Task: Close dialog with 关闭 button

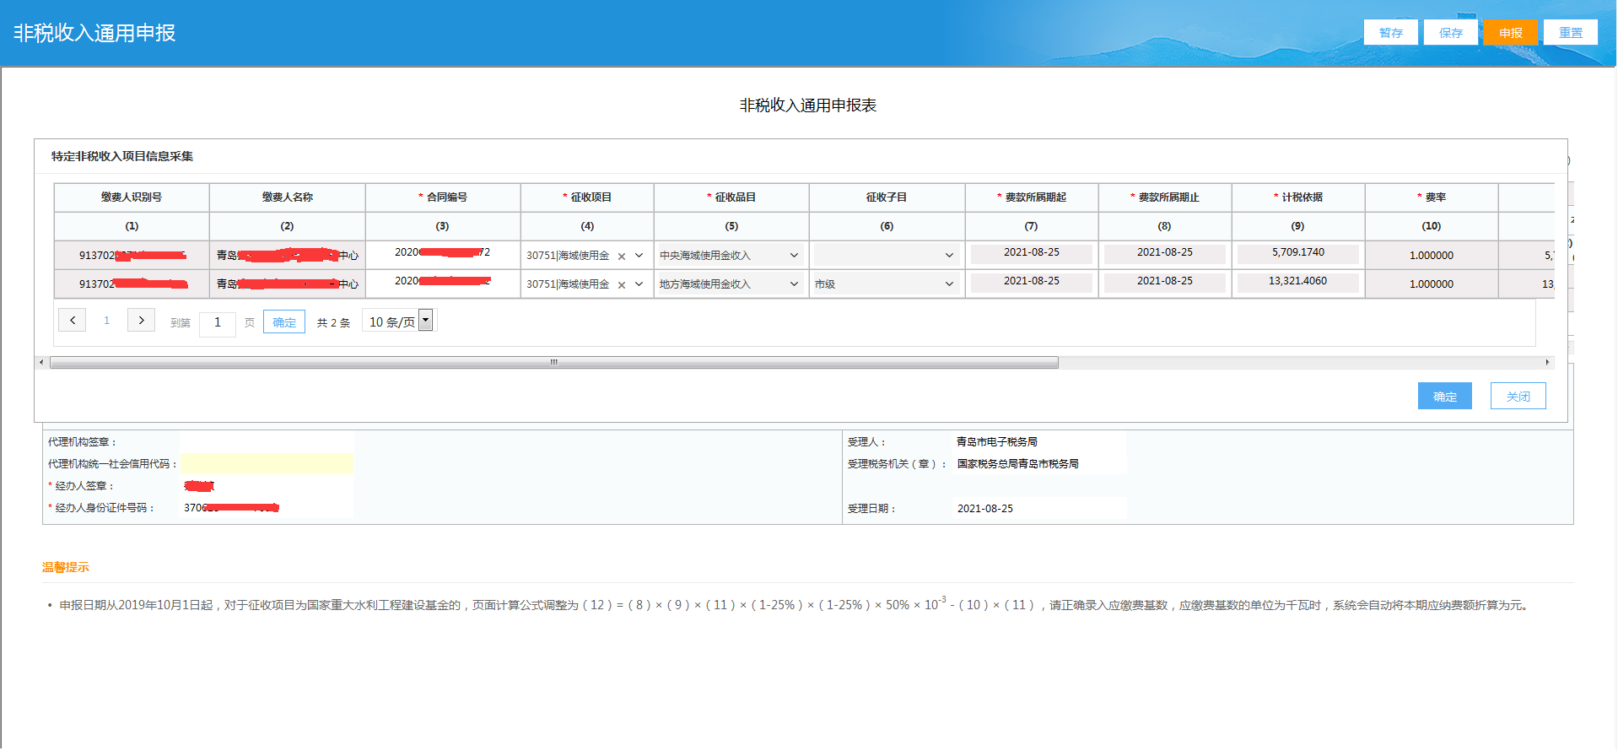Action: [1518, 397]
